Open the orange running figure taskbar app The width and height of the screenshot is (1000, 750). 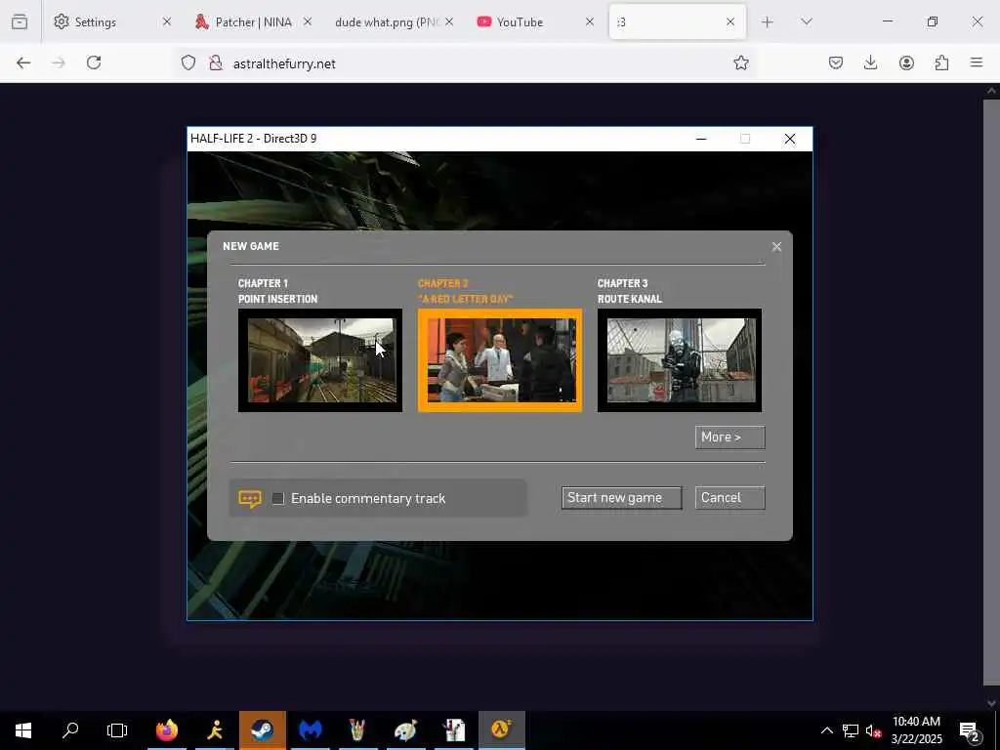coord(215,729)
